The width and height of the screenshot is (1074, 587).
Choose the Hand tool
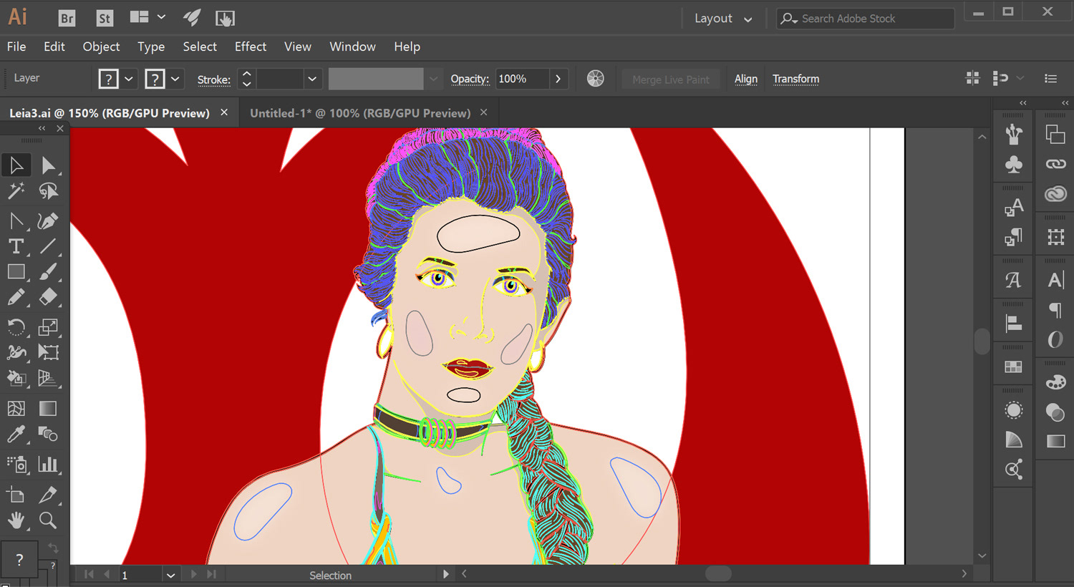coord(16,520)
